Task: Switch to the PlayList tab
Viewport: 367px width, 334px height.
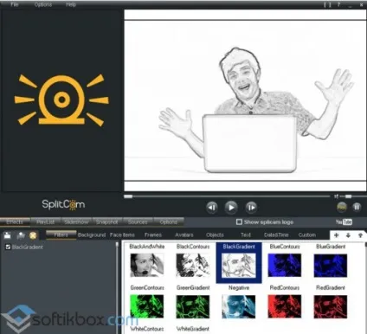Action: pyautogui.click(x=46, y=222)
